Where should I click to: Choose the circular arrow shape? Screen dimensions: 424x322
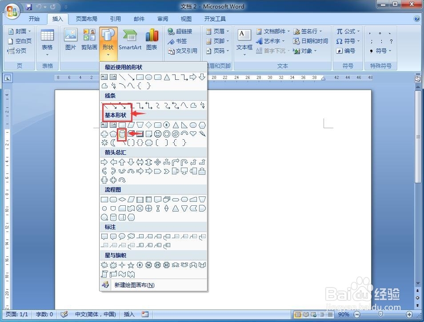point(122,180)
